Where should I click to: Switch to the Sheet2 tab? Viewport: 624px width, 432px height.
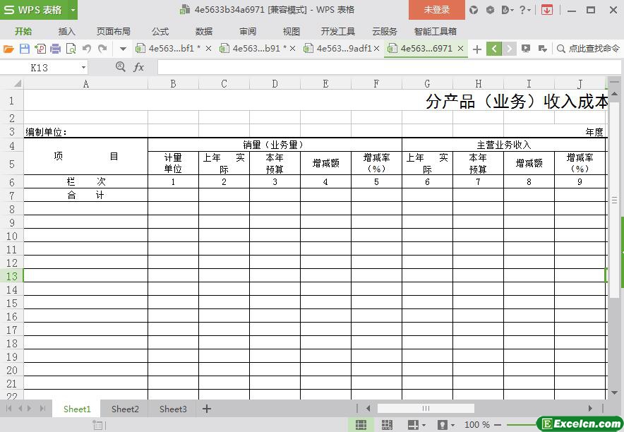click(125, 409)
